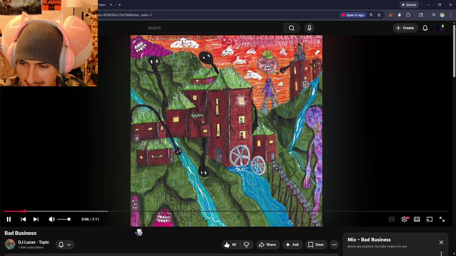
Task: Adjust the player volume slider
Action: 64,219
